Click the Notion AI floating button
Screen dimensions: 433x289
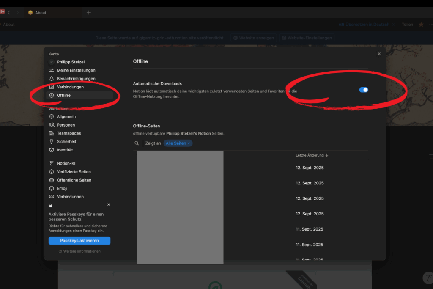coord(428,278)
